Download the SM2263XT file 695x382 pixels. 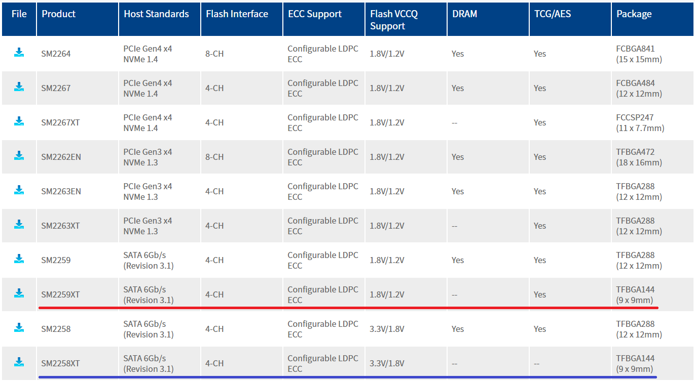point(19,224)
